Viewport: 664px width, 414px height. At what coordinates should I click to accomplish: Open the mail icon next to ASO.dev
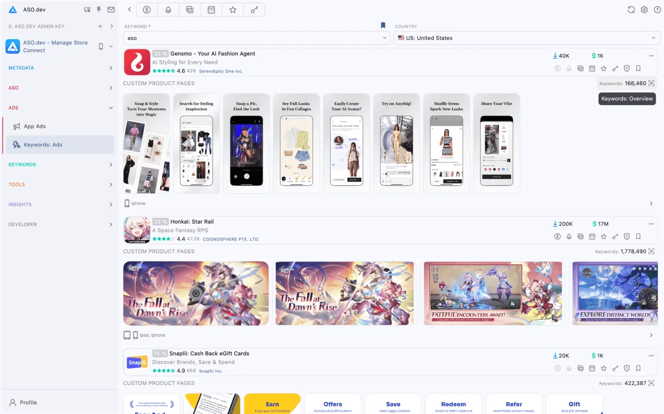point(111,9)
